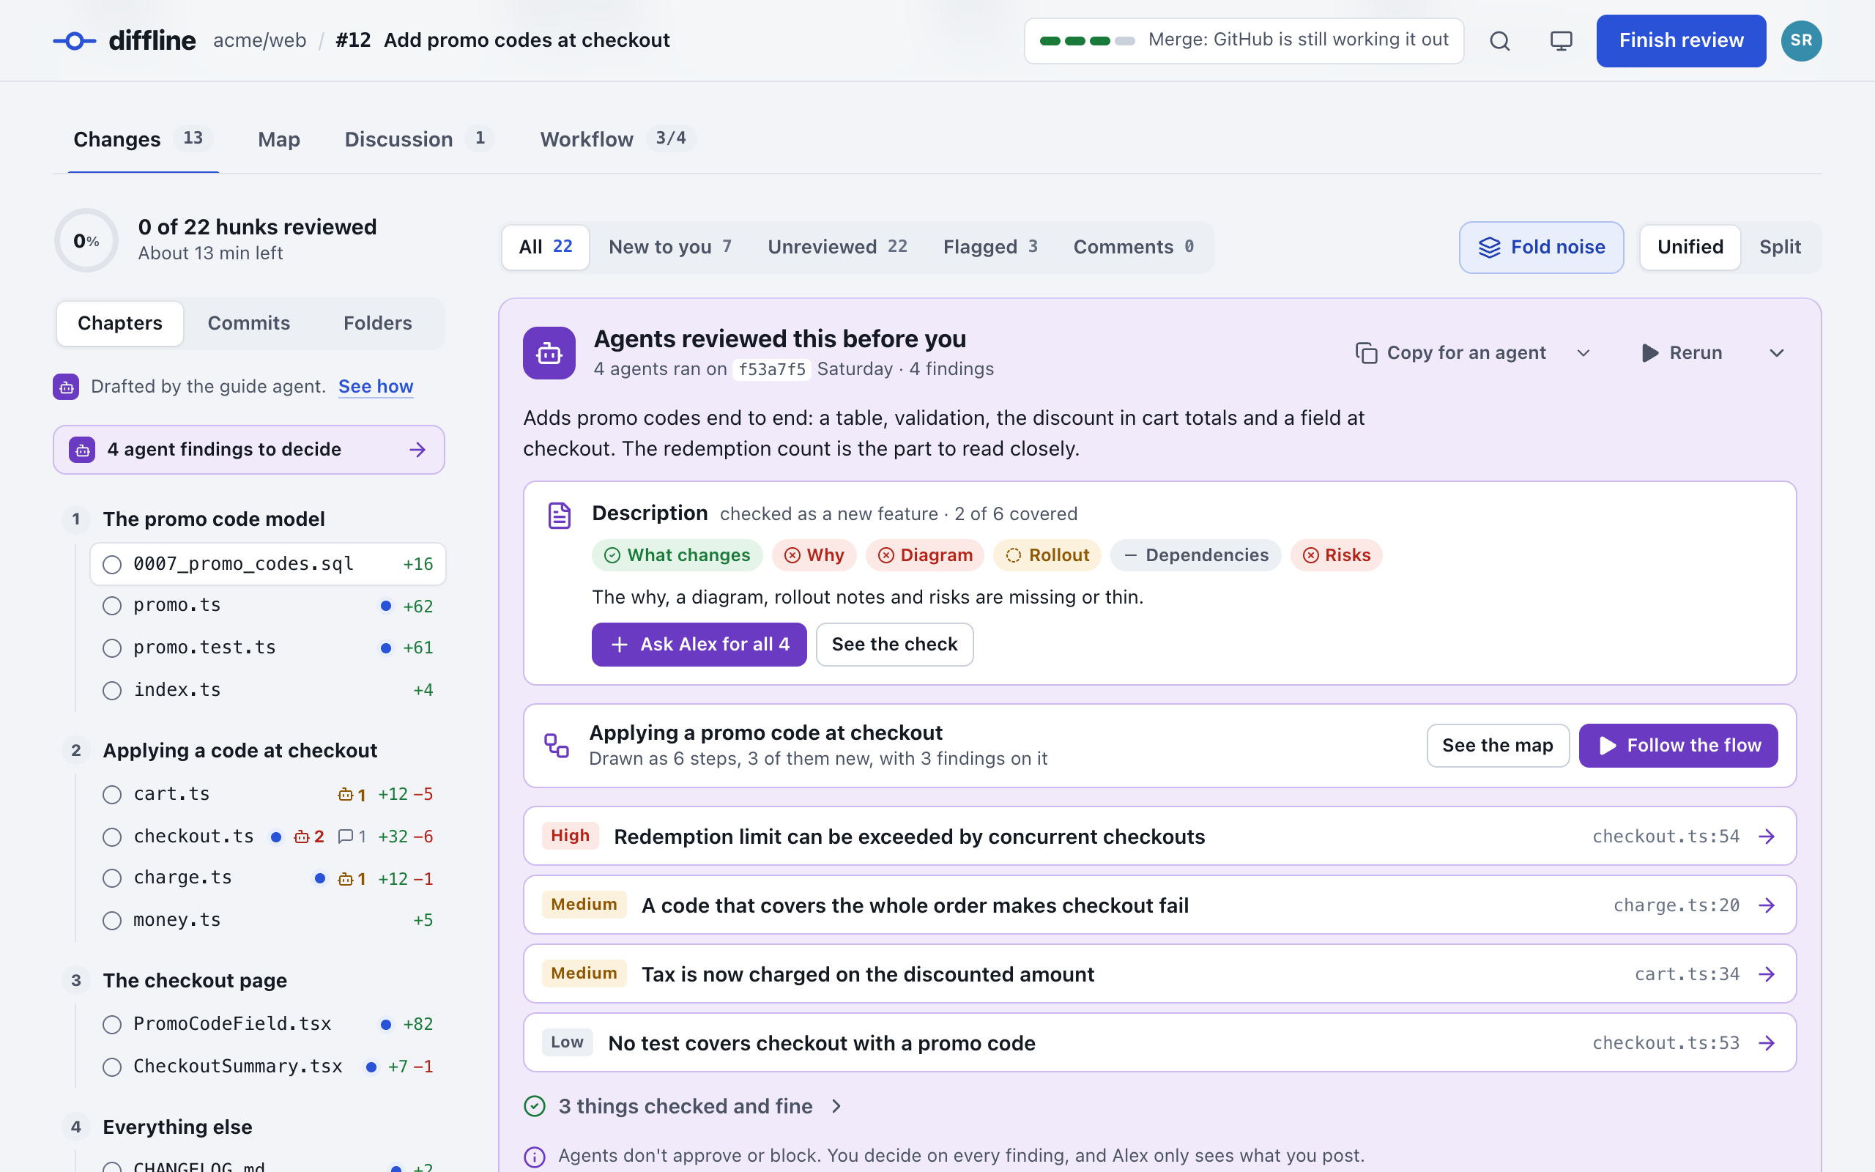Open search with the magnifier icon
This screenshot has height=1172, width=1875.
(1500, 40)
